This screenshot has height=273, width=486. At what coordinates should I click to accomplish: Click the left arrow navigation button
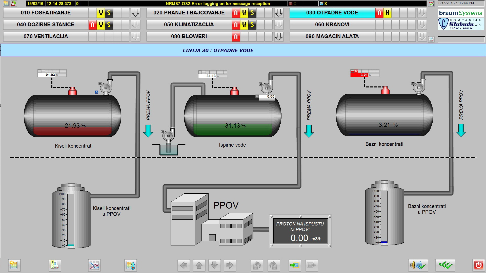[x=184, y=265]
